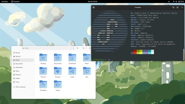
Task: Click the battery 25% indicator
Action: click(x=181, y=2)
